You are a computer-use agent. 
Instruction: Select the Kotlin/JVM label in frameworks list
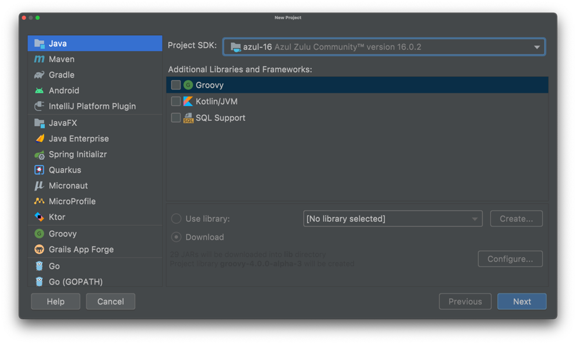pos(216,101)
